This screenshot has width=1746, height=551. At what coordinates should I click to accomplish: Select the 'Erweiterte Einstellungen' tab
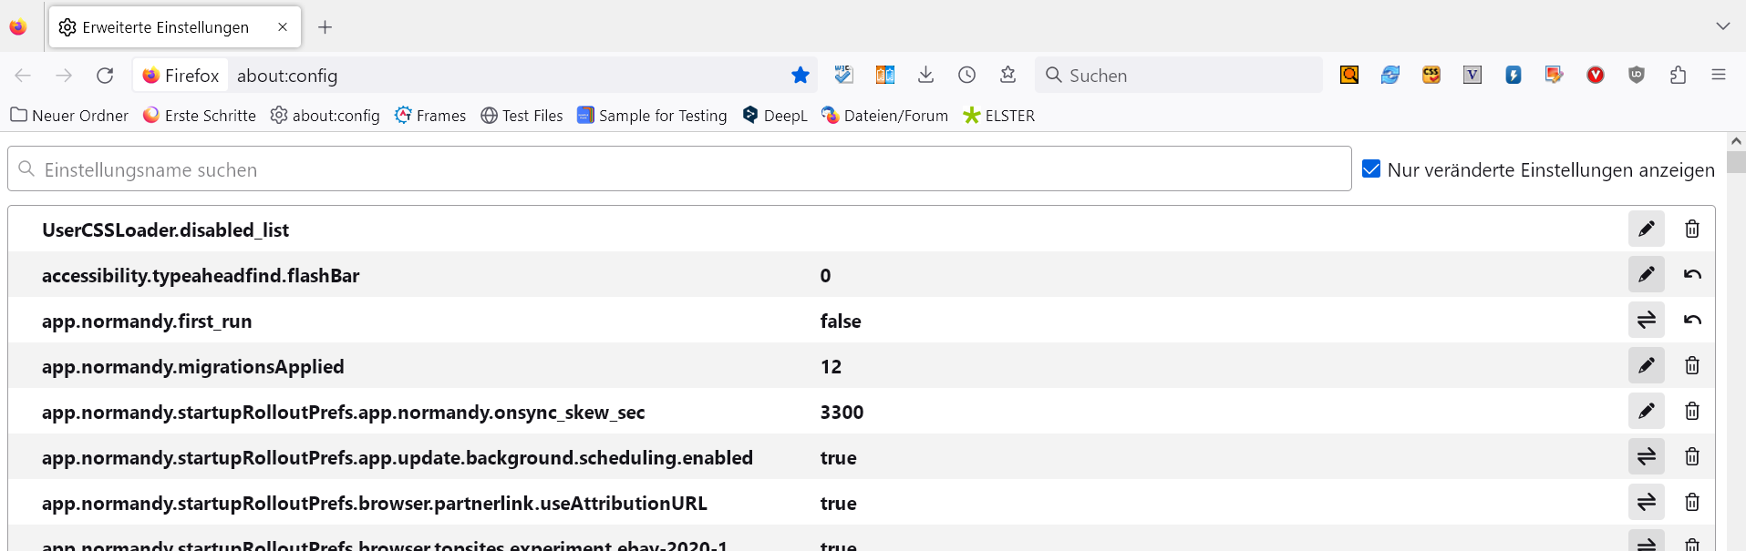[x=165, y=27]
